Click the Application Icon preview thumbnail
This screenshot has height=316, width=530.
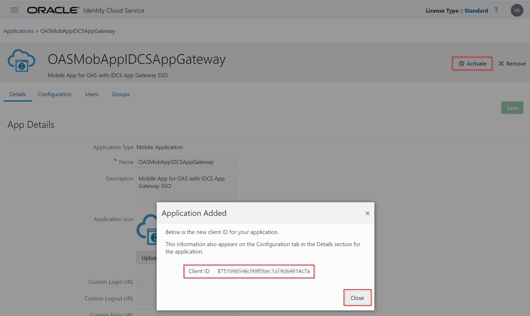[147, 229]
